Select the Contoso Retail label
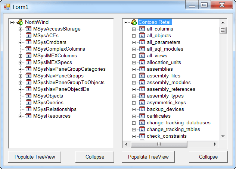Image resolution: width=236 pixels, height=169 pixels. (x=155, y=22)
